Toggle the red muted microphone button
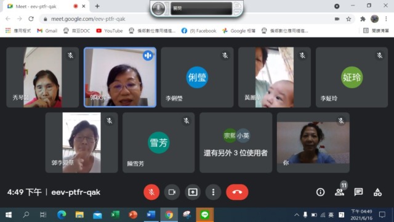Image resolution: width=394 pixels, height=222 pixels. click(151, 192)
